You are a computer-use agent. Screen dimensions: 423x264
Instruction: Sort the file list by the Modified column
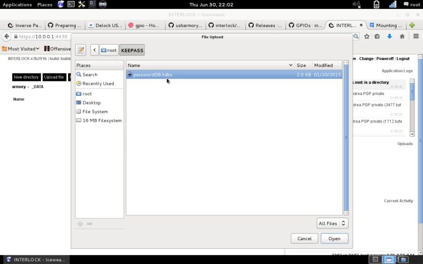[327, 65]
